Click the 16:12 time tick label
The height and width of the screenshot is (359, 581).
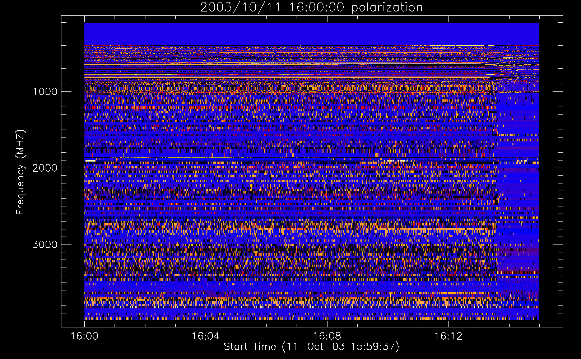click(x=448, y=336)
